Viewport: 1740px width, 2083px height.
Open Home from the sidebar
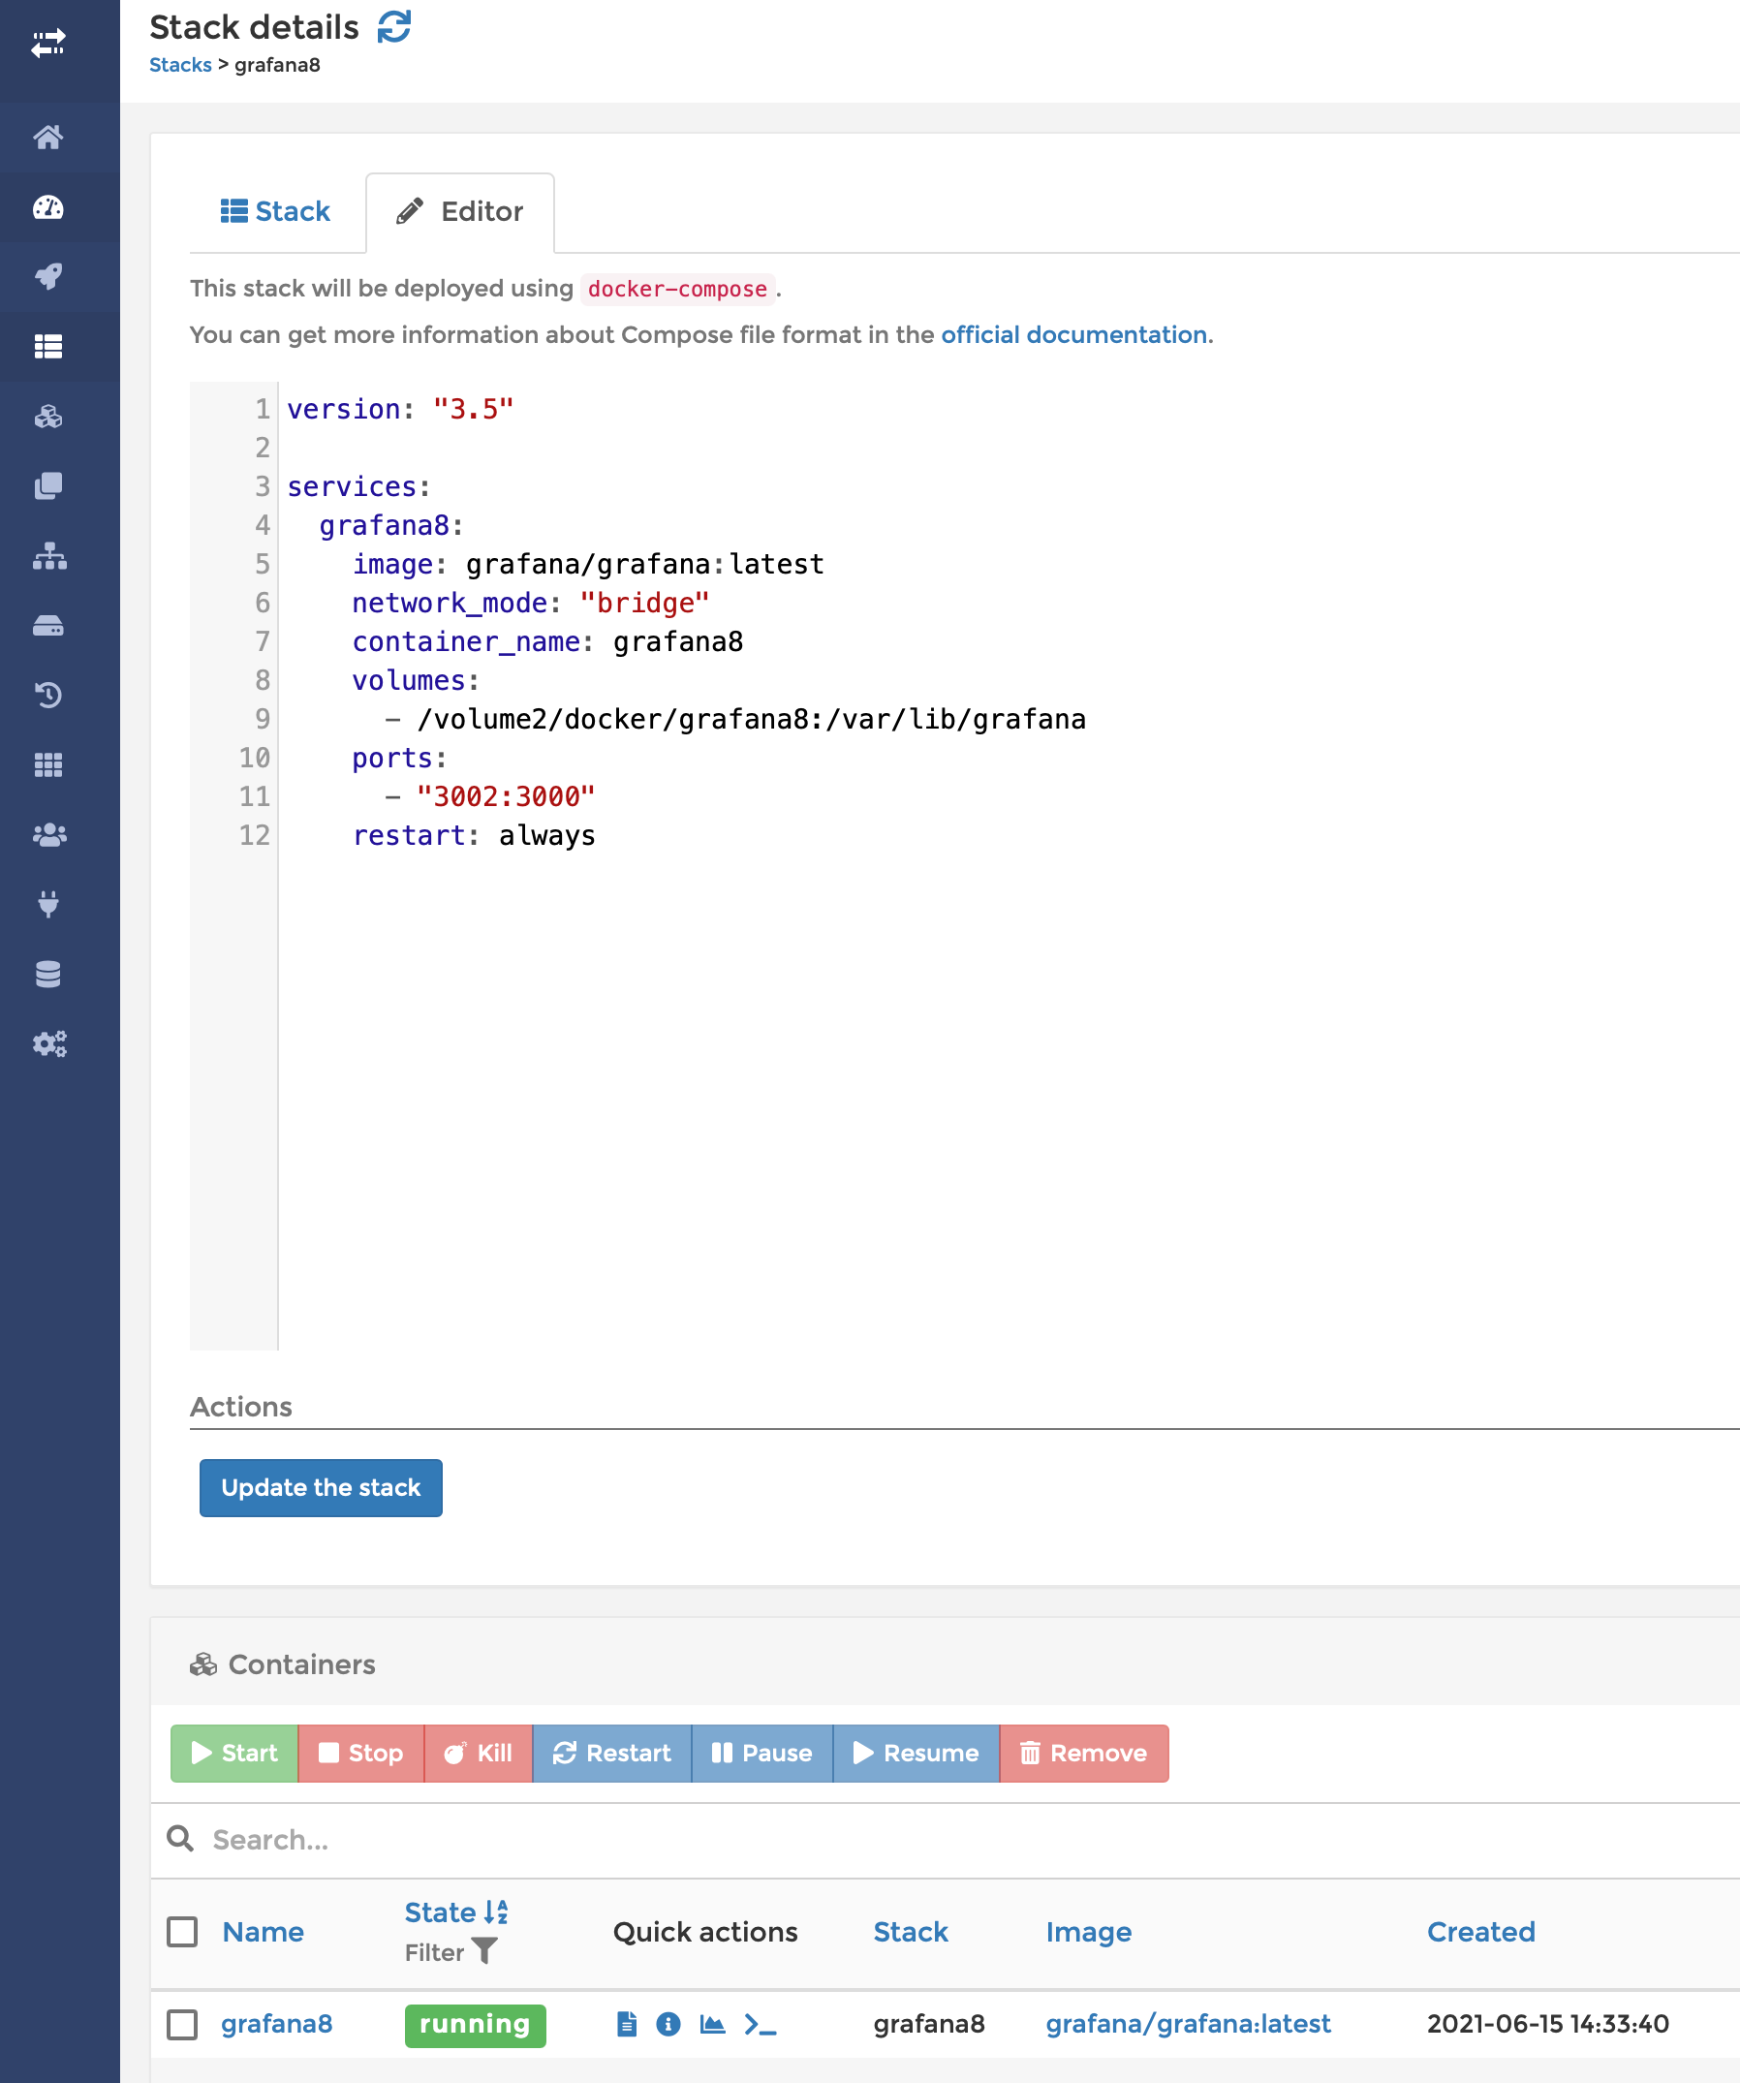(47, 137)
